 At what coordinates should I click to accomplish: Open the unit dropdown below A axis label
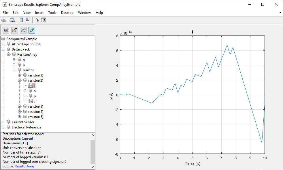click(111, 98)
